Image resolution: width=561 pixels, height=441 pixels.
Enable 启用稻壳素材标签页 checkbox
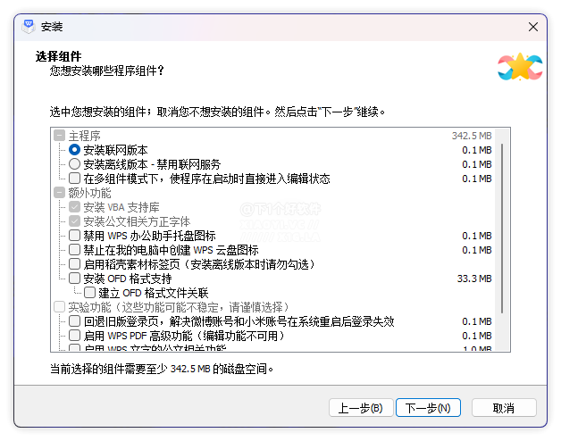click(x=74, y=264)
